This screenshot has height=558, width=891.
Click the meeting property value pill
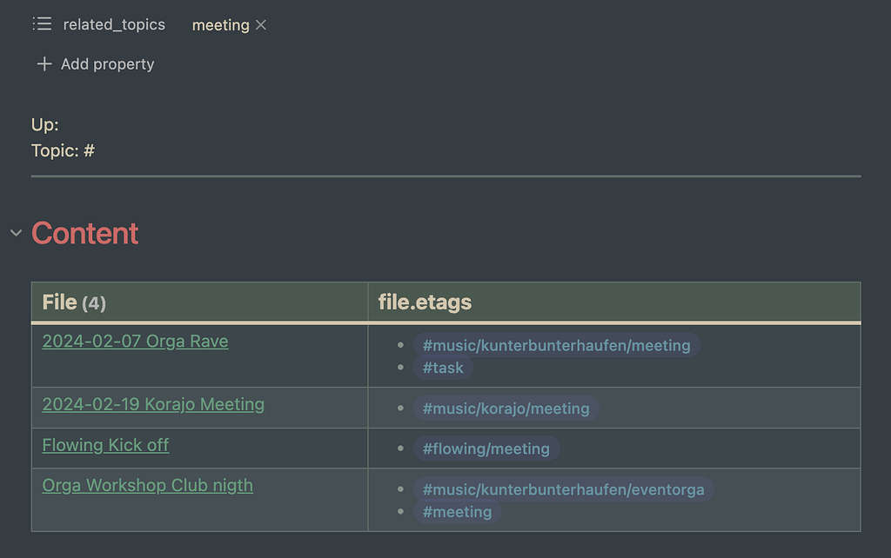coord(220,25)
